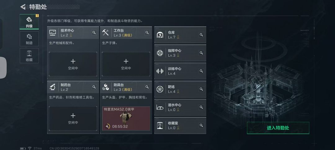Open the magnifier icon for 防具台

[x=147, y=87]
